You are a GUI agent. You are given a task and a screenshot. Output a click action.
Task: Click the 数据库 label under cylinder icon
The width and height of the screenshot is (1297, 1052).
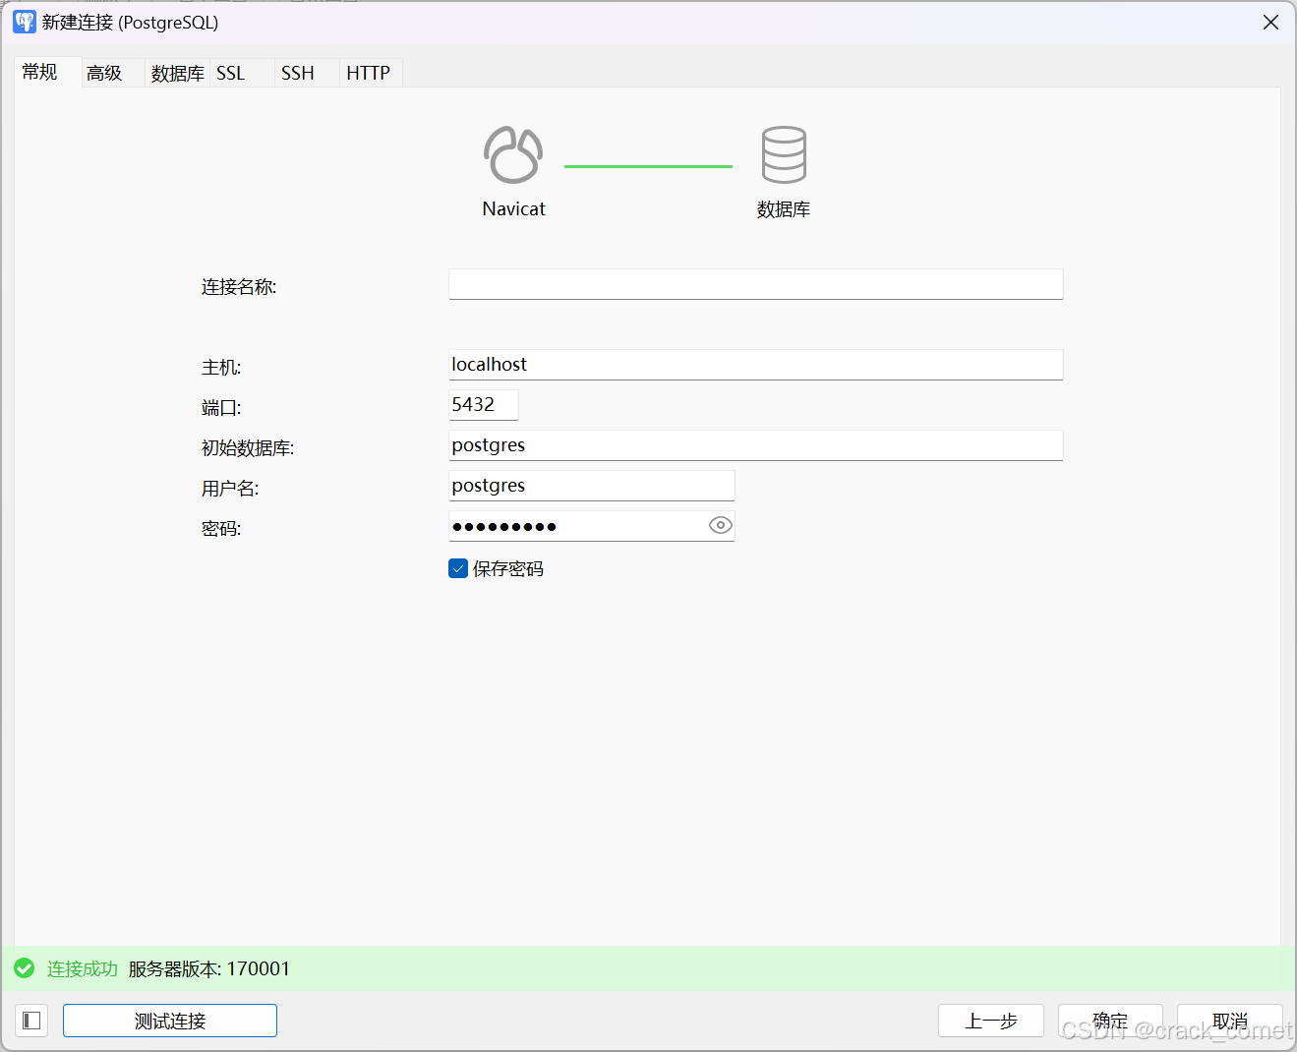pyautogui.click(x=784, y=209)
